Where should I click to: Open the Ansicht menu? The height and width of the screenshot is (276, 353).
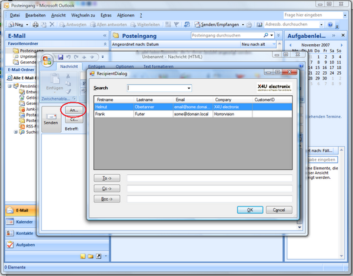coord(58,15)
